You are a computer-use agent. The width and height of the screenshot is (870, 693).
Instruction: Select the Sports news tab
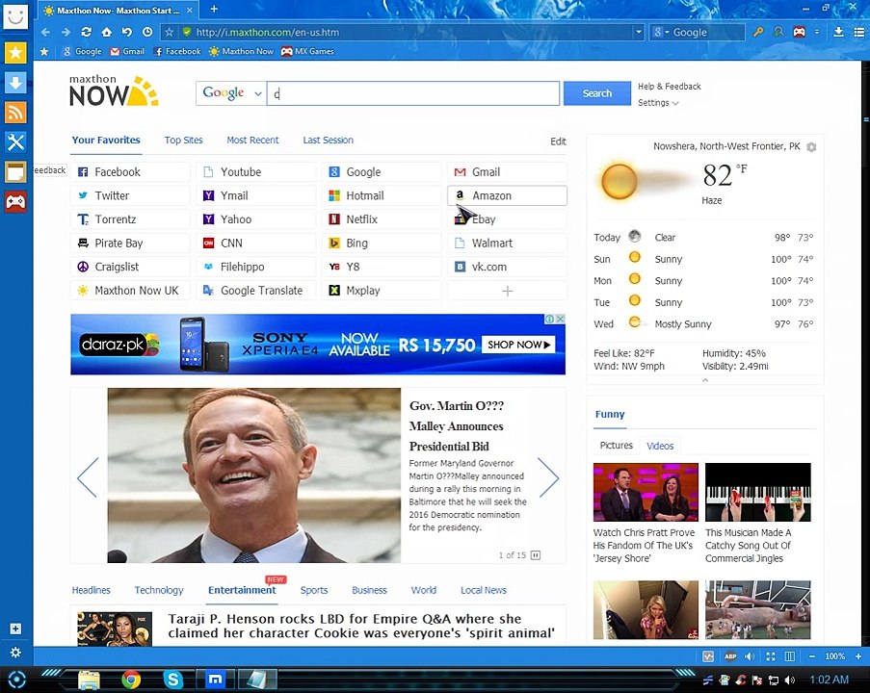[x=314, y=590]
